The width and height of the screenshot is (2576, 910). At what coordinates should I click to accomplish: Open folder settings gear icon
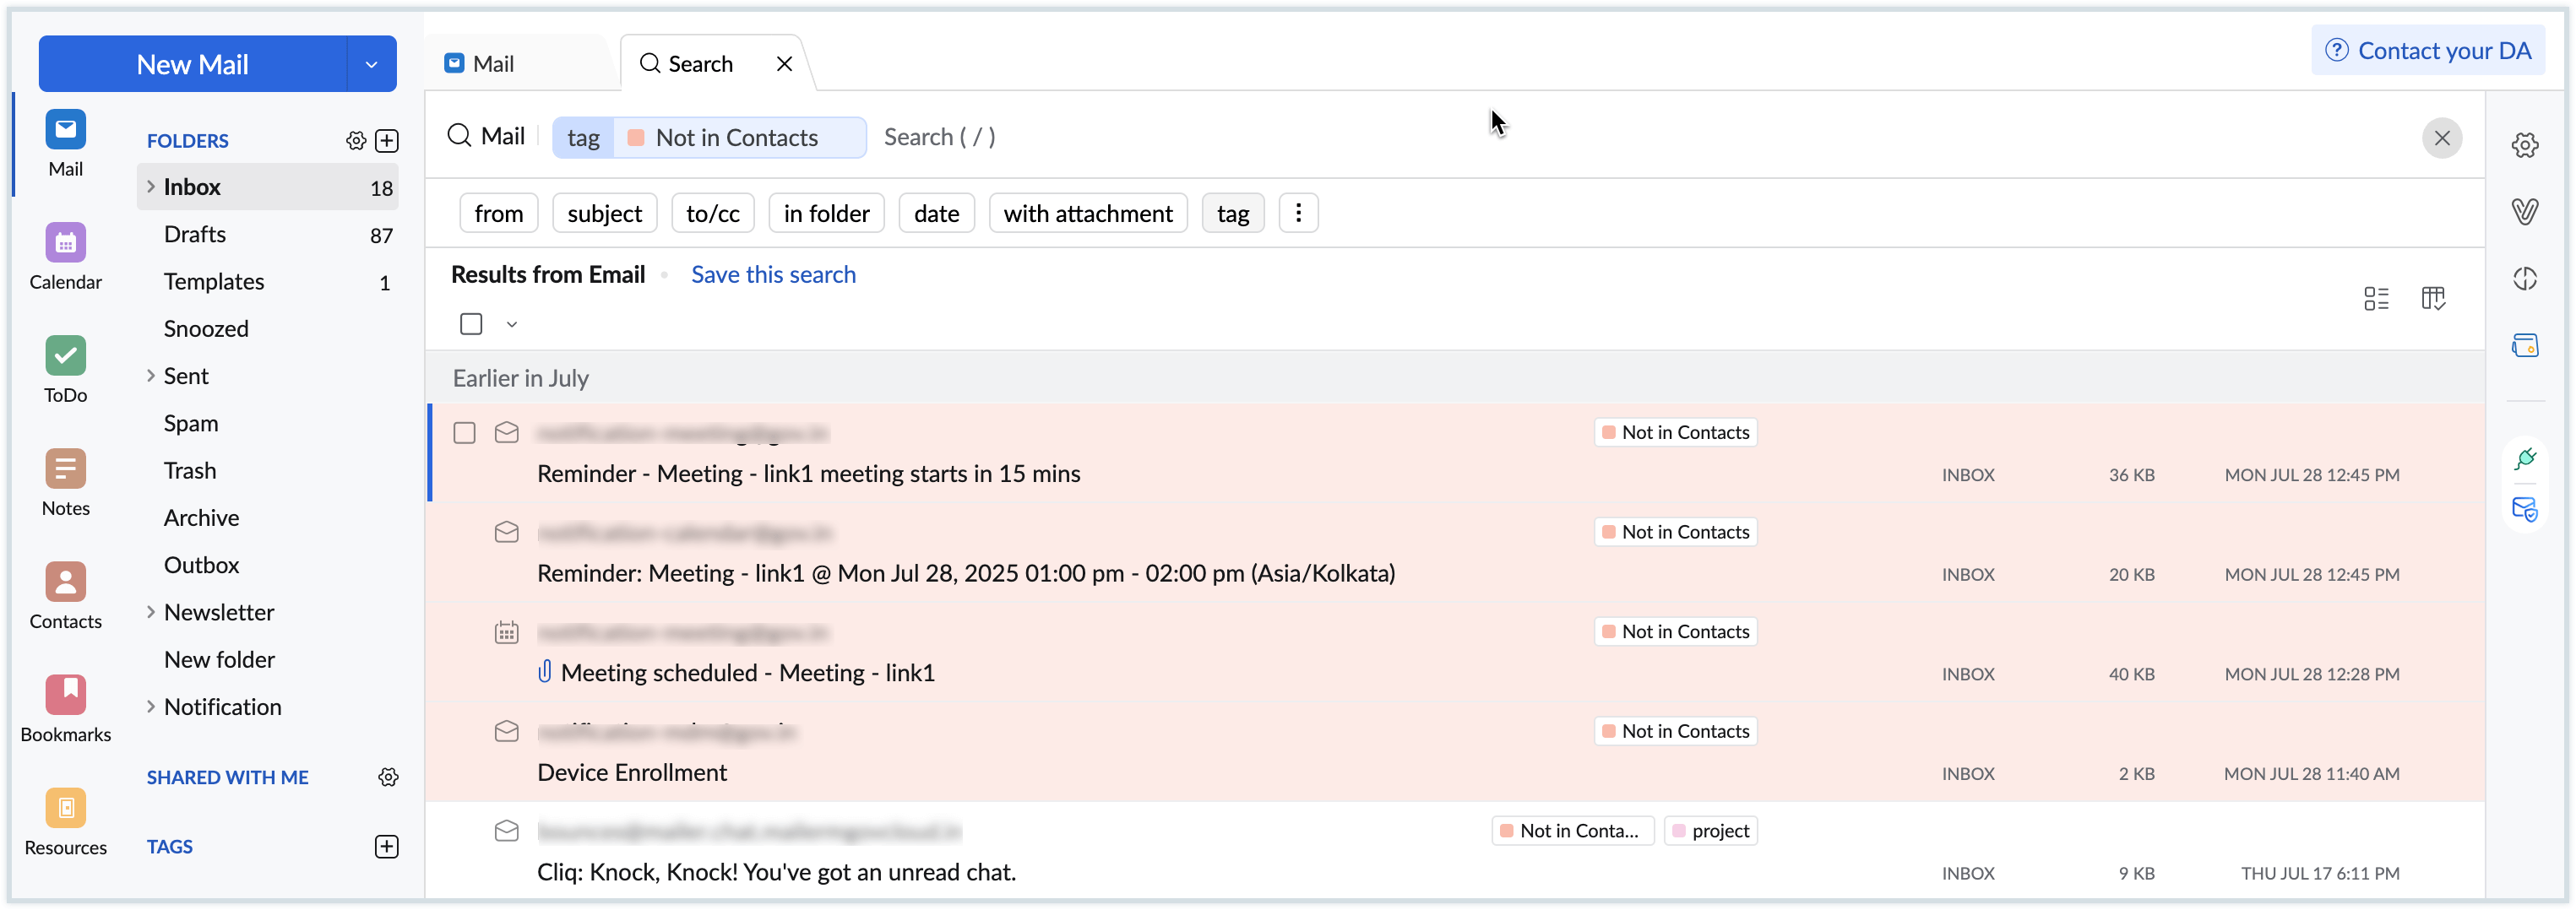[356, 141]
